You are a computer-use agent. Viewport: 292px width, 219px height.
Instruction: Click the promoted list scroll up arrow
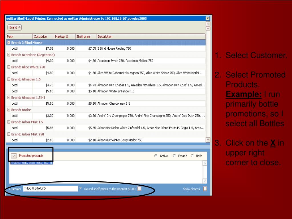[205, 163]
